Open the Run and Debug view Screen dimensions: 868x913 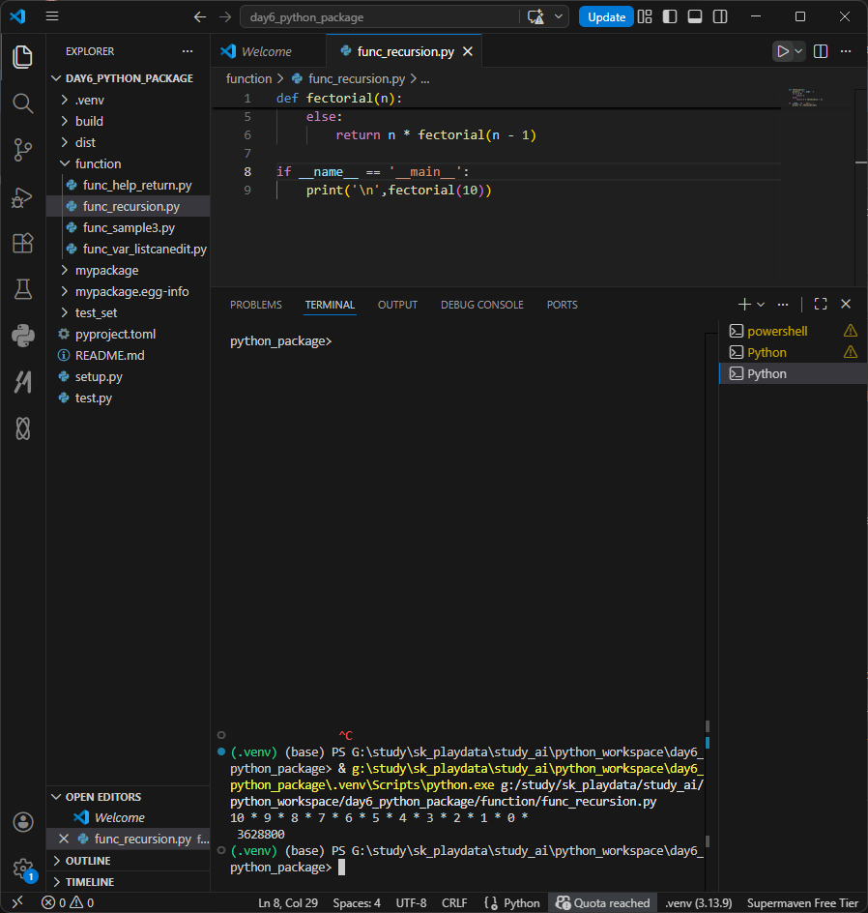pos(22,196)
